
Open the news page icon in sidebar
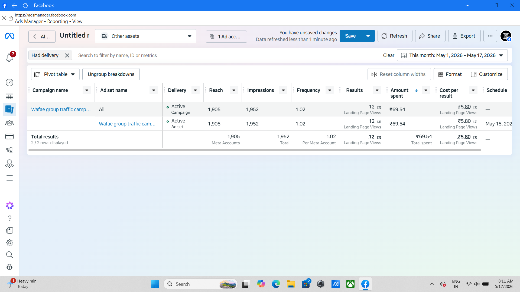10,230
